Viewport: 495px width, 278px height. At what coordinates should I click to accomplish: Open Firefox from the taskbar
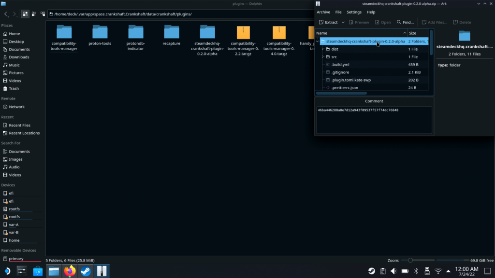(x=70, y=271)
